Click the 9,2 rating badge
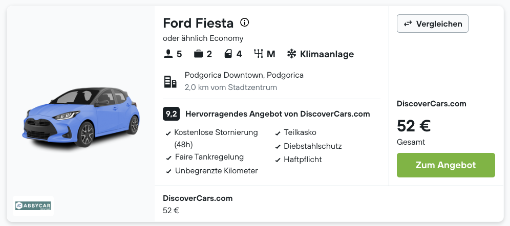Image resolution: width=510 pixels, height=226 pixels. coord(172,114)
